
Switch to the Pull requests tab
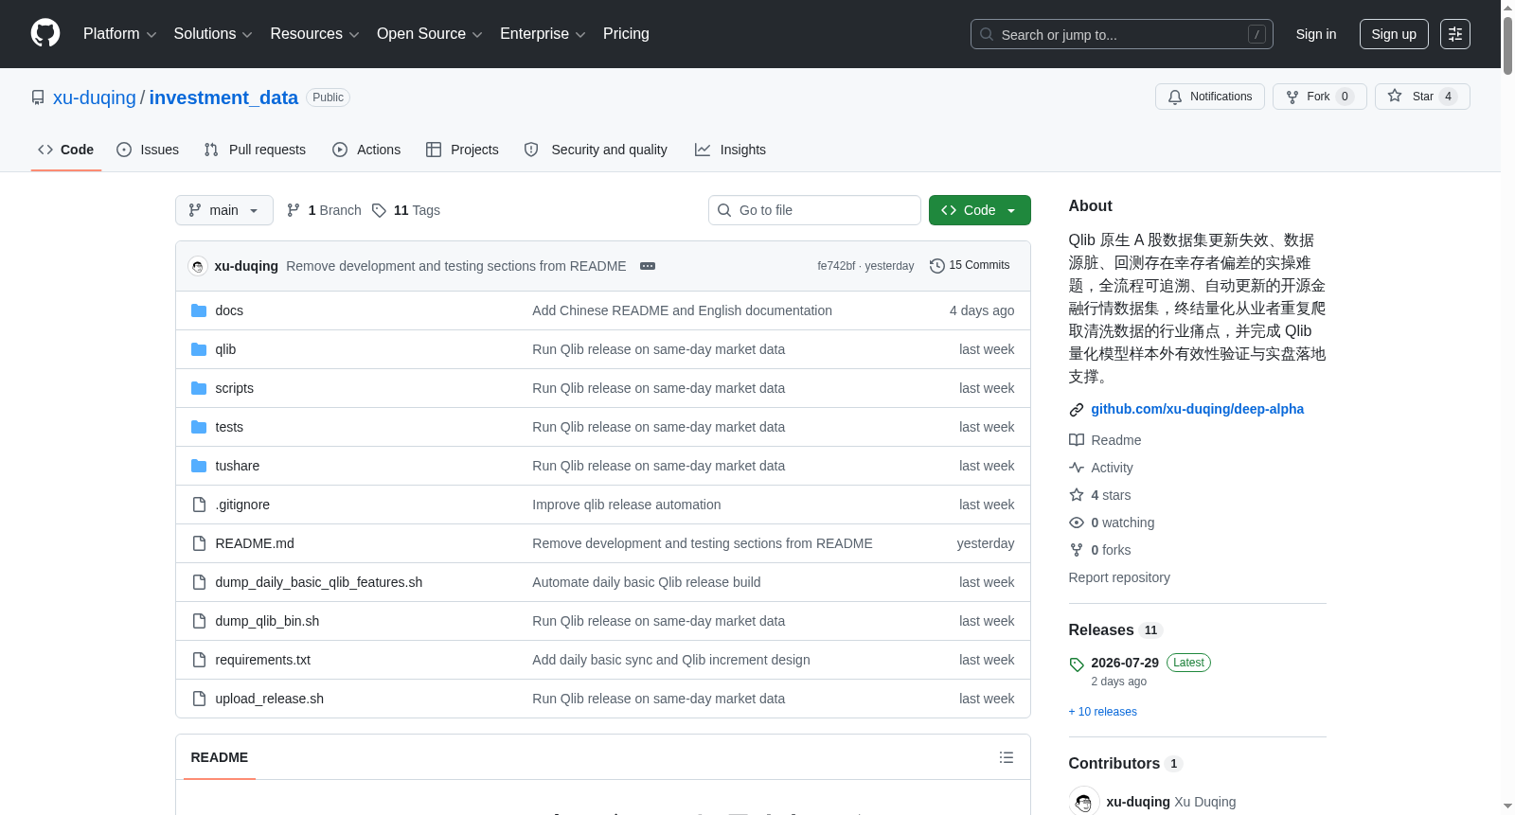click(x=255, y=150)
